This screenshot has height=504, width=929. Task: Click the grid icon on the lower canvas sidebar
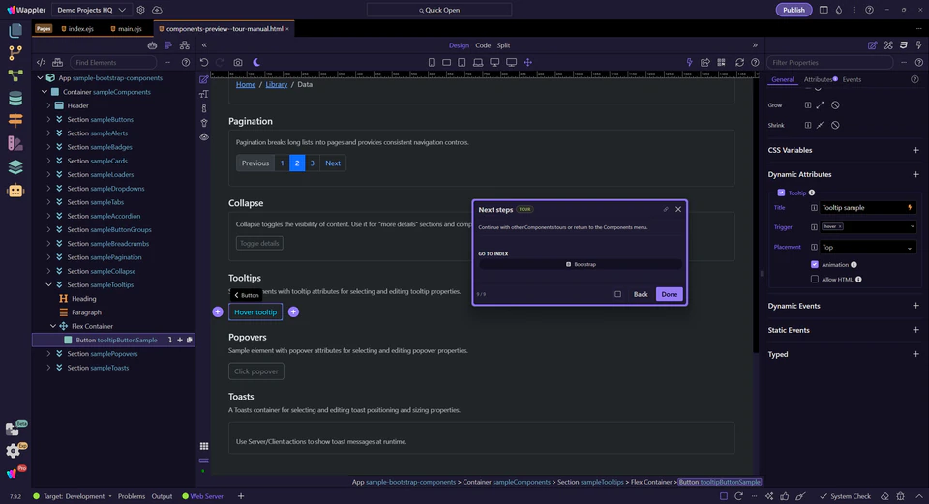[204, 446]
